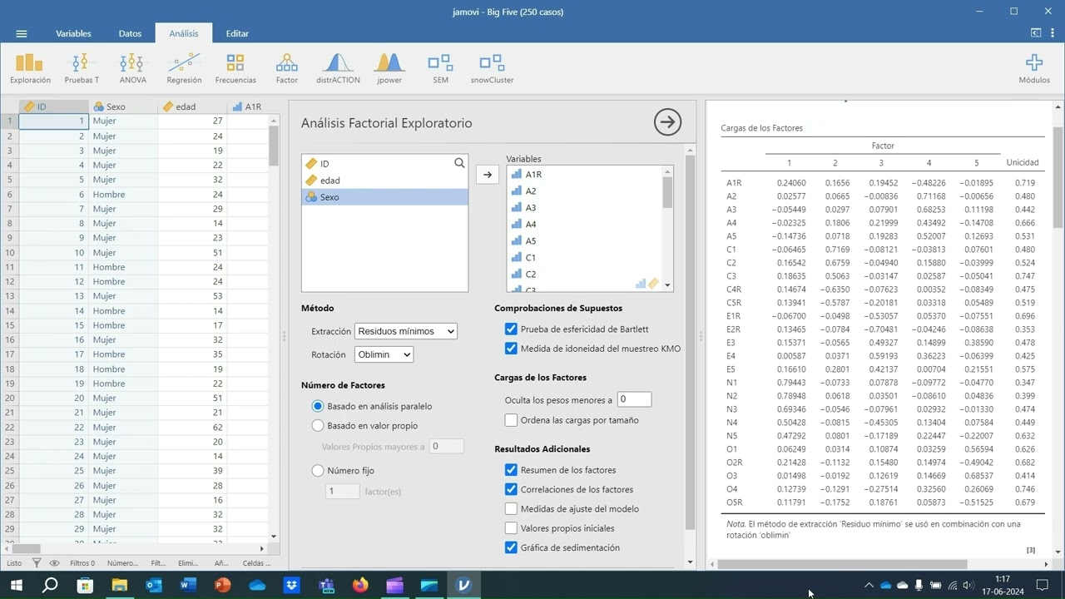1065x599 pixels.
Task: Enable Ordena las cargas por tamaño
Action: pos(511,420)
